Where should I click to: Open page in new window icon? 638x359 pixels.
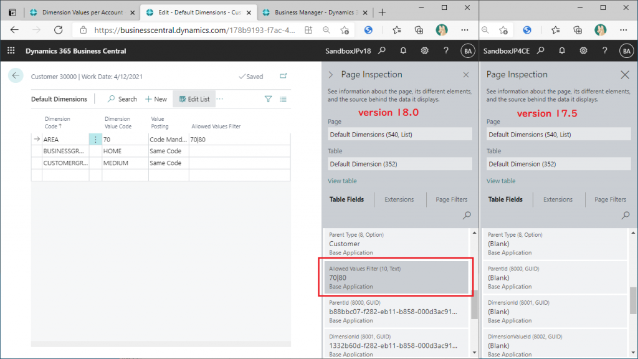[283, 76]
